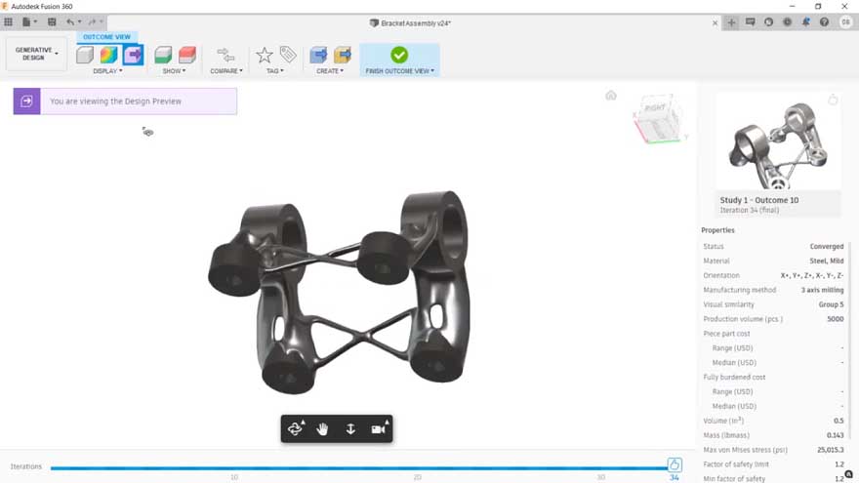Select the Model view display icon
This screenshot has width=859, height=483.
(85, 55)
